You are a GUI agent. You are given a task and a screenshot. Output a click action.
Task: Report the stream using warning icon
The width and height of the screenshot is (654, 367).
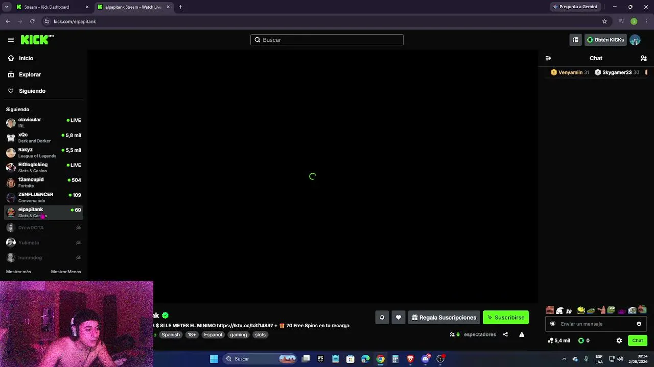tap(522, 334)
